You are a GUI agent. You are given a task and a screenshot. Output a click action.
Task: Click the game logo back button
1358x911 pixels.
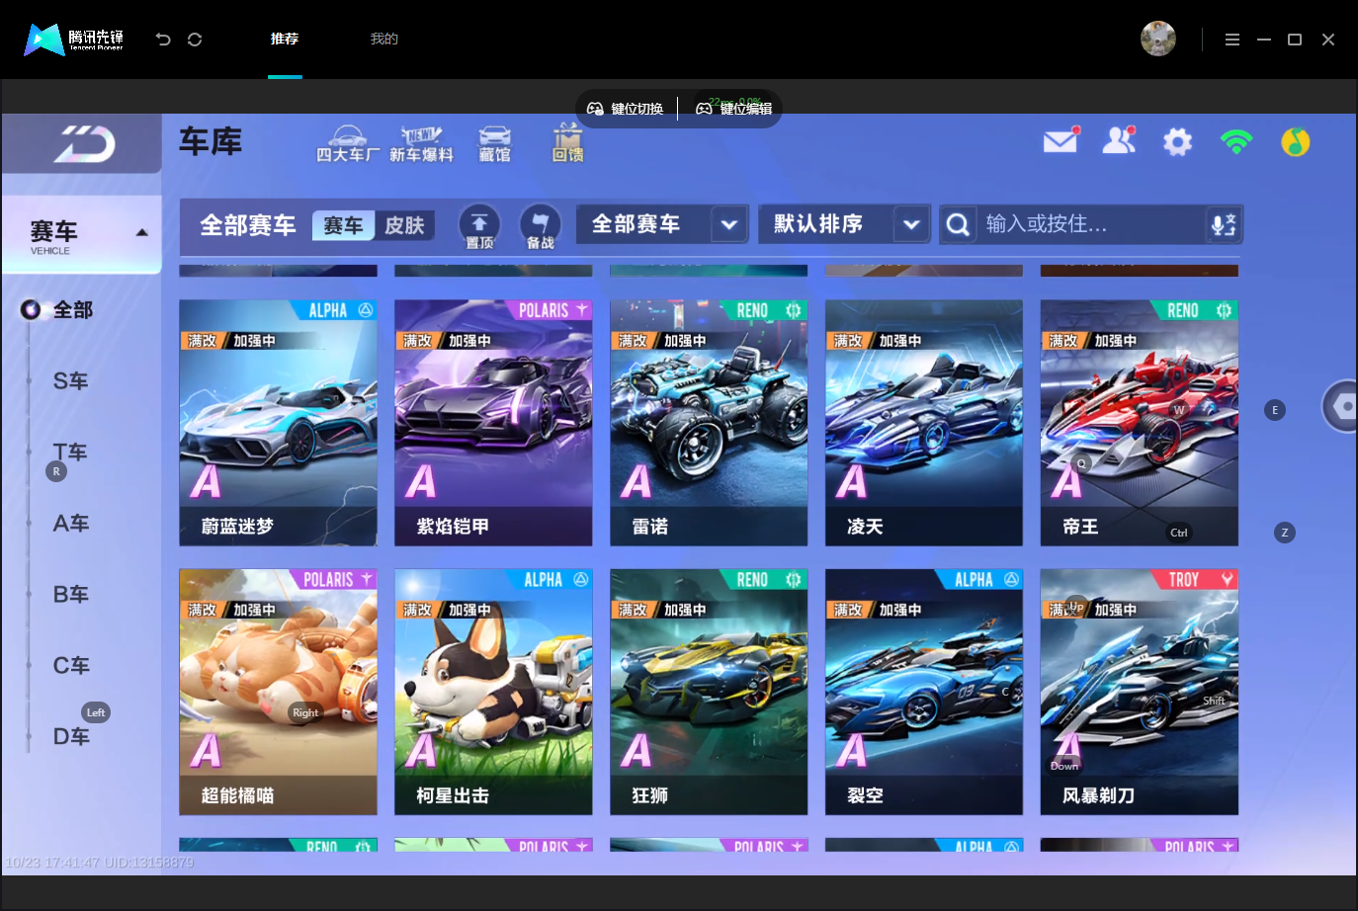pos(84,144)
